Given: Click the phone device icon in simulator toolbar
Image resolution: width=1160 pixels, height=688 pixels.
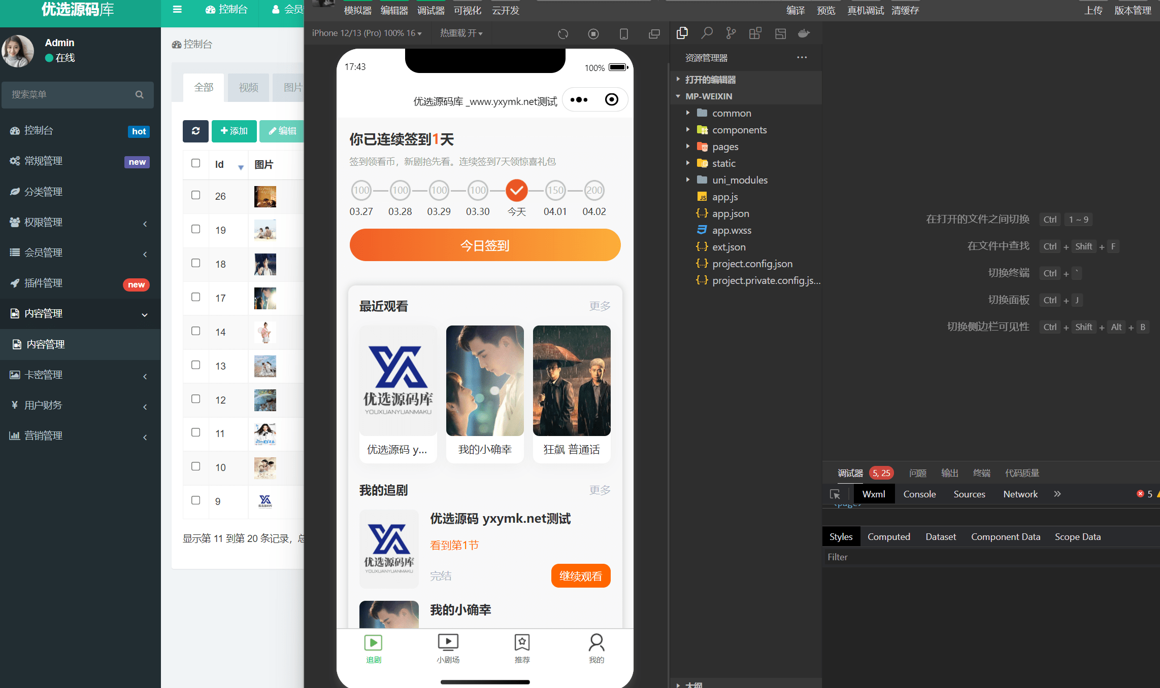Looking at the screenshot, I should coord(624,34).
